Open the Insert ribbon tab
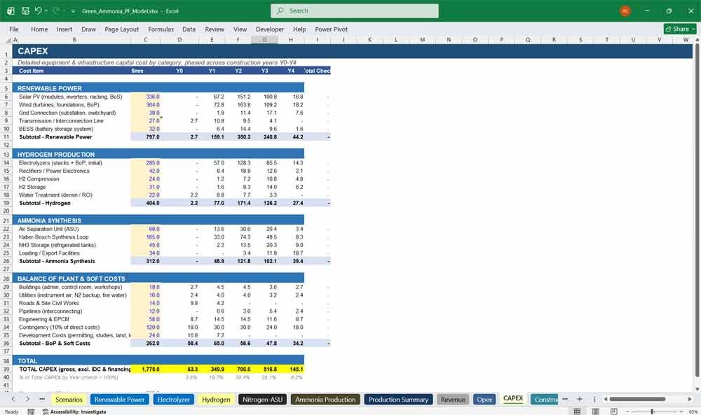Image resolution: width=701 pixels, height=415 pixels. (64, 29)
